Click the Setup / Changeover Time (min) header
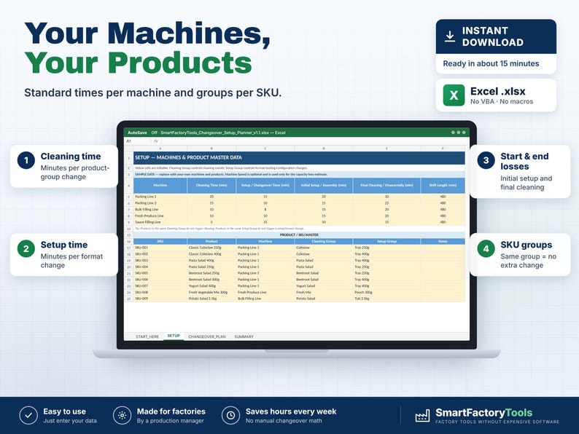Screen dimensions: 579x434 pyautogui.click(x=265, y=186)
